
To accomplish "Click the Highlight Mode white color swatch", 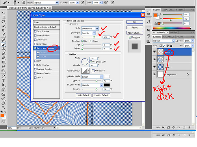I will [x=107, y=76].
